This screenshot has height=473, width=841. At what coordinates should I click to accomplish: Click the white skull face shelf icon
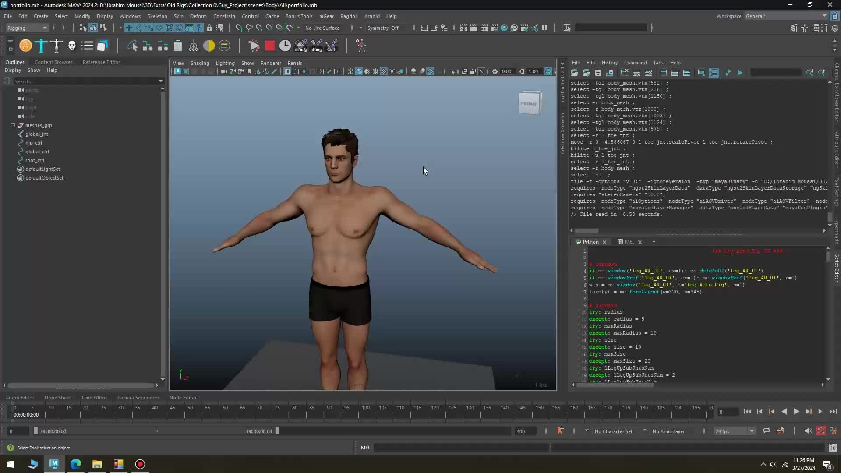(x=72, y=46)
